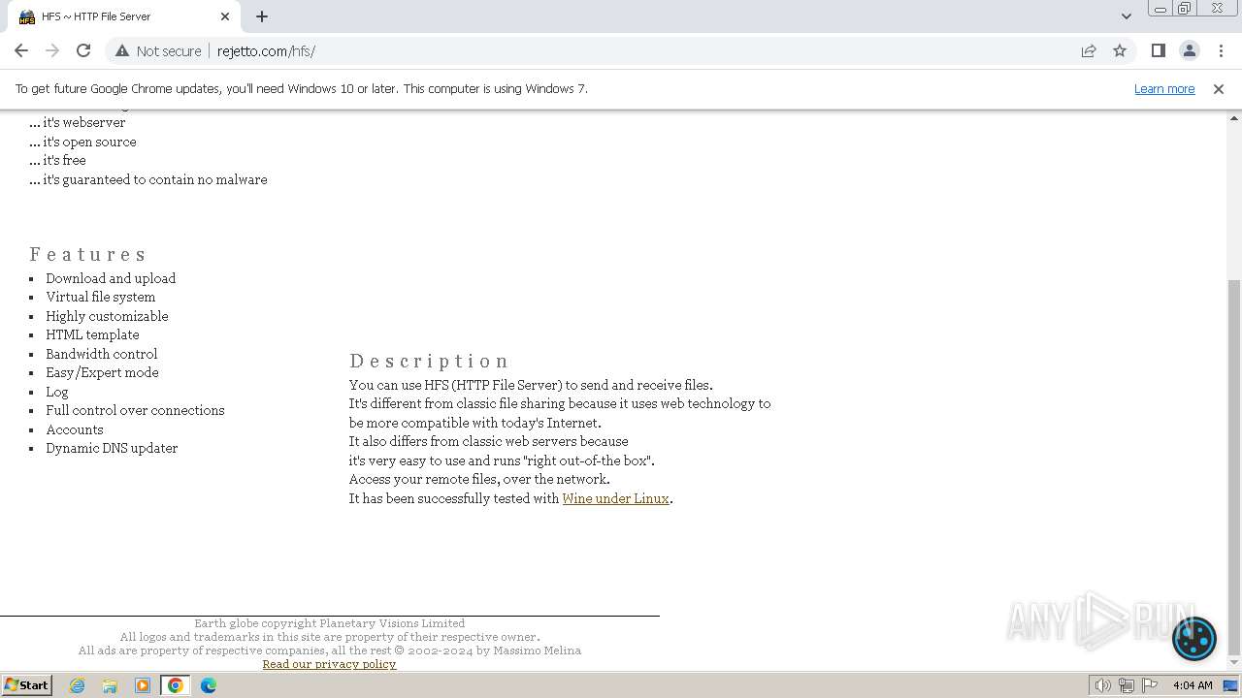Viewport: 1242px width, 698px height.
Task: Go back to the previous page
Action: tap(21, 50)
